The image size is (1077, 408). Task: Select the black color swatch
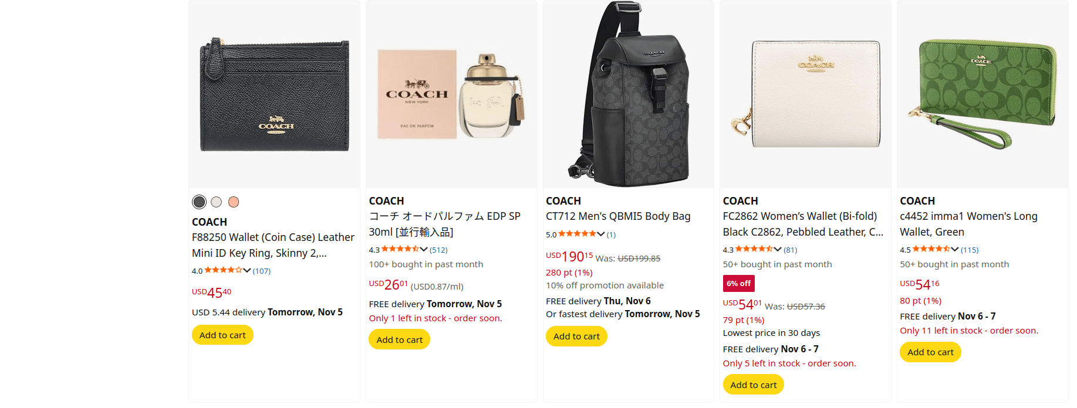200,202
